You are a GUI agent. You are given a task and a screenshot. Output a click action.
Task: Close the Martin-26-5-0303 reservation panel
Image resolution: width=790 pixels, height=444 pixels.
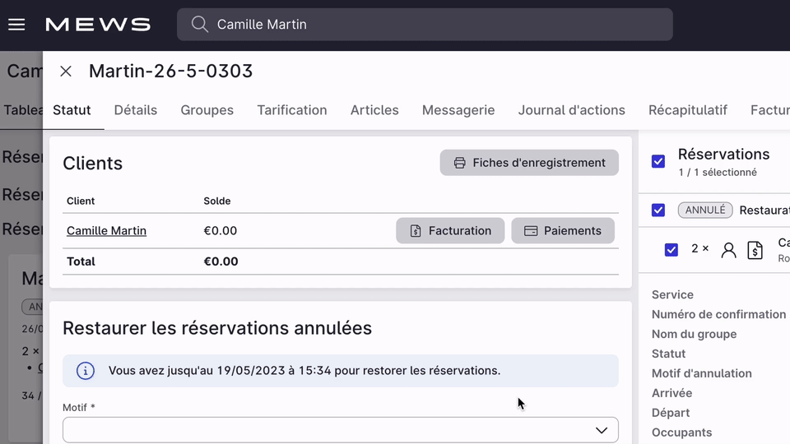[66, 72]
